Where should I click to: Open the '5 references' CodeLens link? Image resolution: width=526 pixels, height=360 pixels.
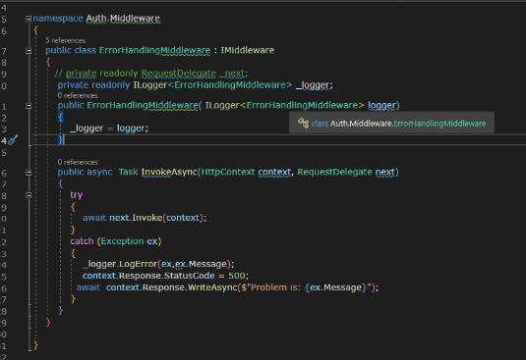click(x=66, y=40)
